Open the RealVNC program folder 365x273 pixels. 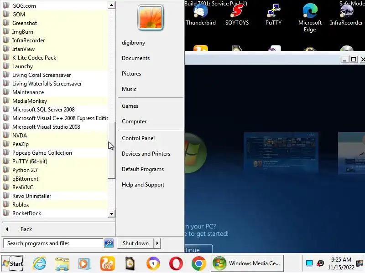coord(55,187)
